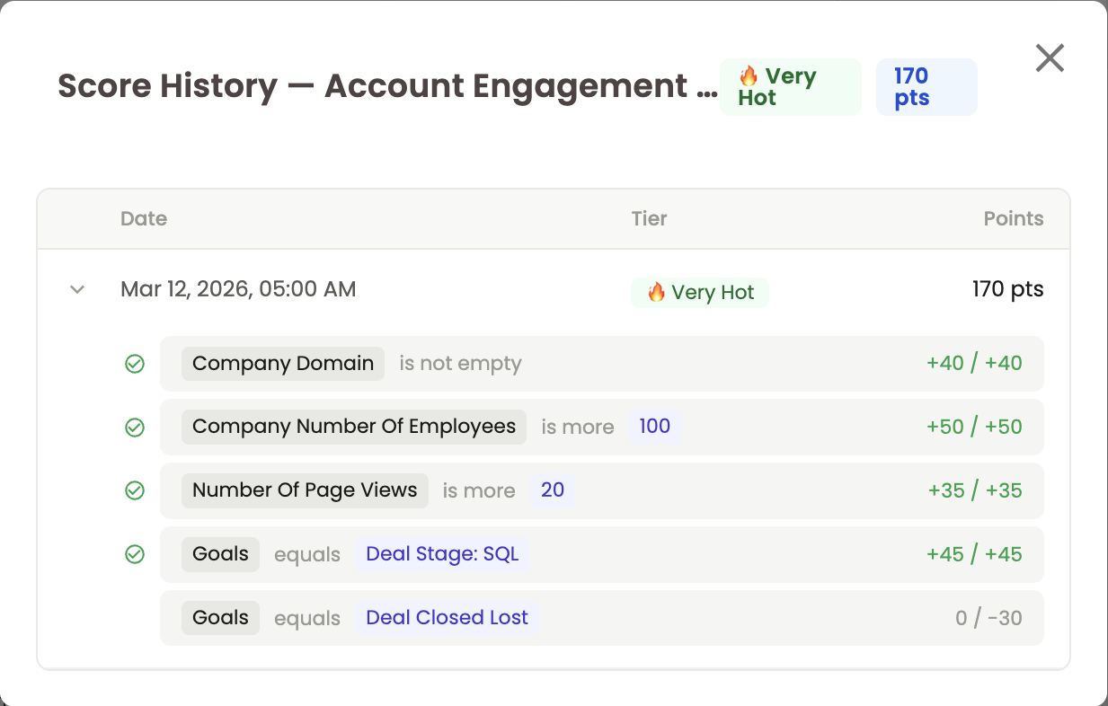This screenshot has height=706, width=1108.
Task: Select the Goals chip in Deal Closed Lost row
Action: coord(220,618)
